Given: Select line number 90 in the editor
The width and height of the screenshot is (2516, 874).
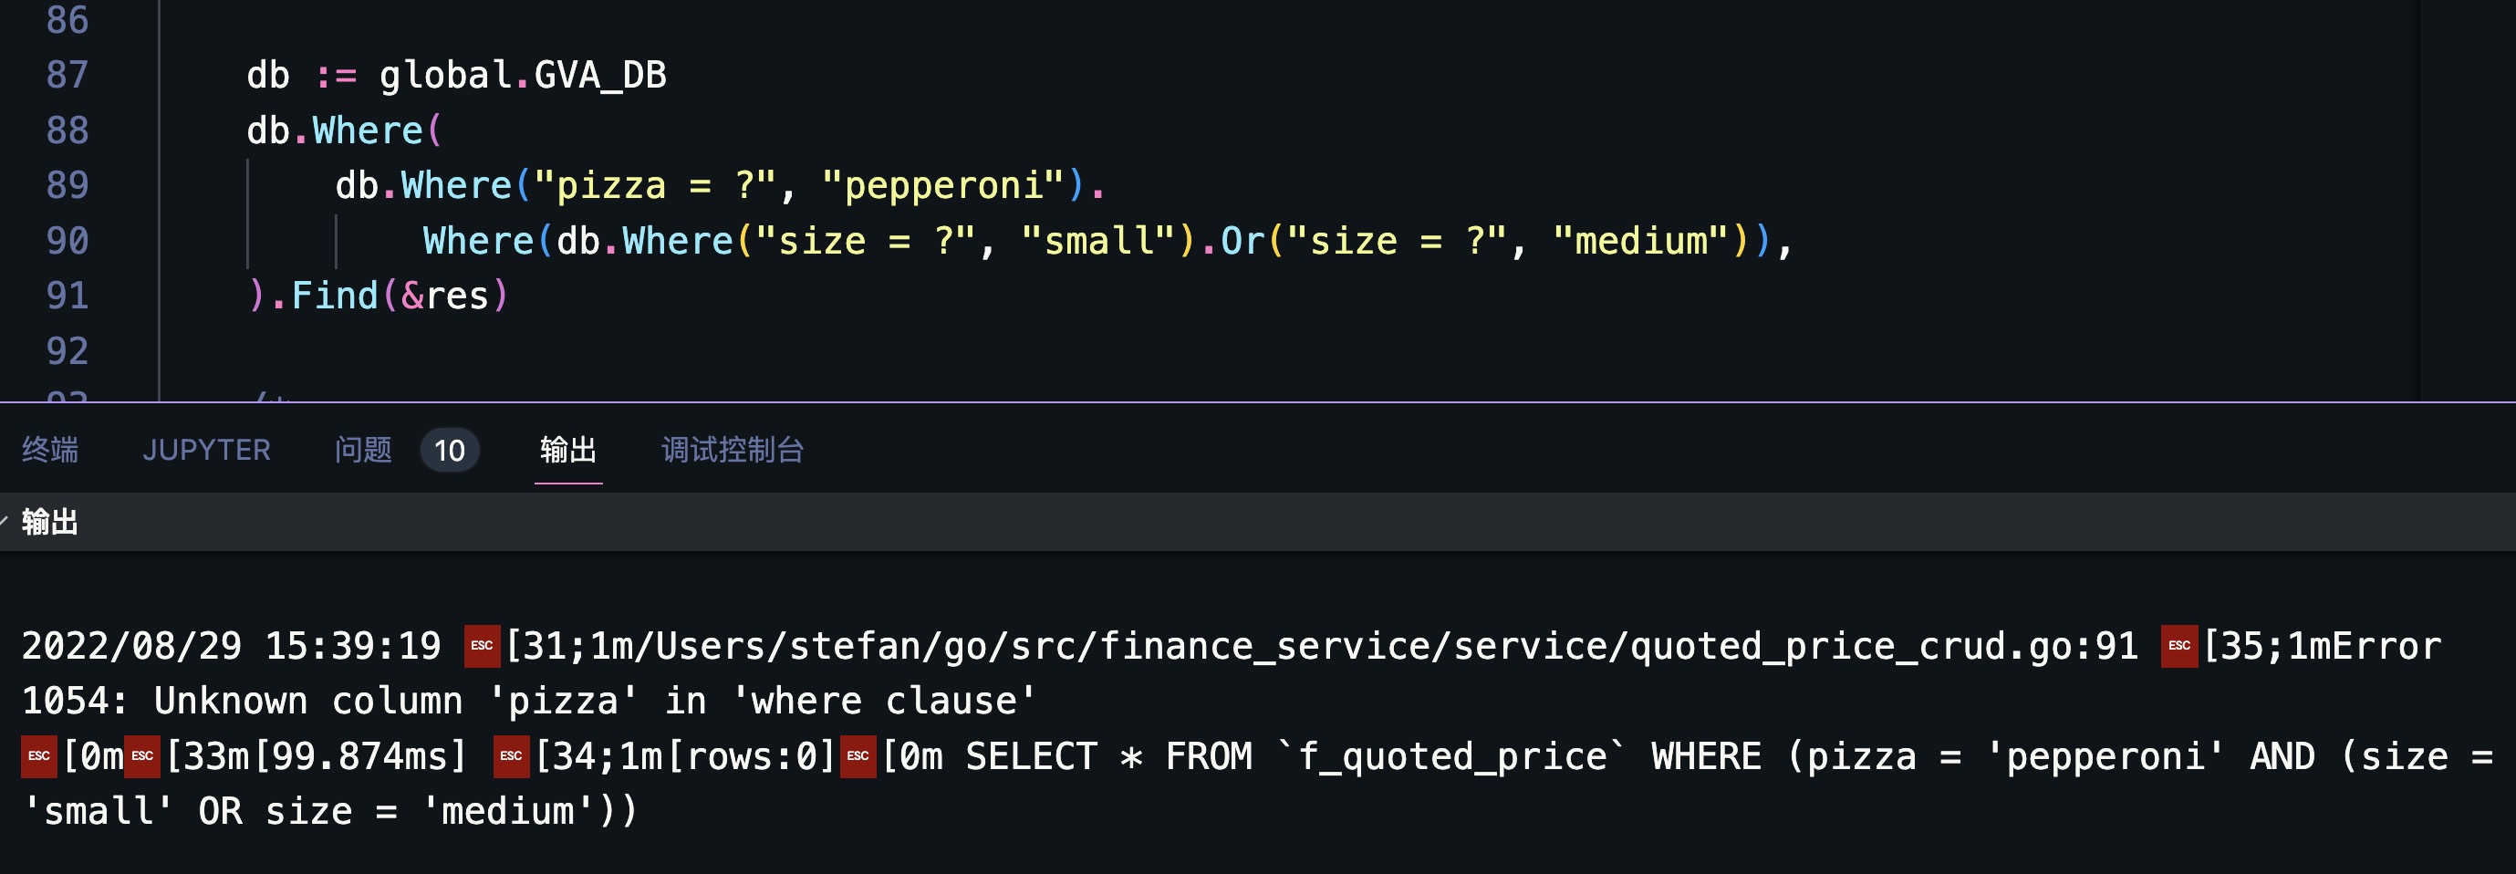Looking at the screenshot, I should pyautogui.click(x=69, y=240).
